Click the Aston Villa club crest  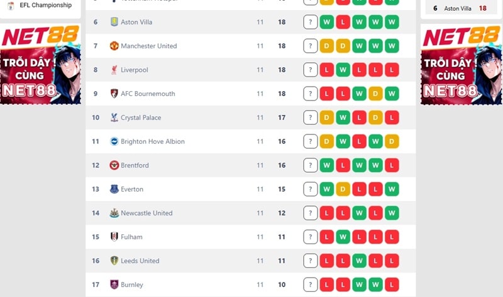(114, 22)
